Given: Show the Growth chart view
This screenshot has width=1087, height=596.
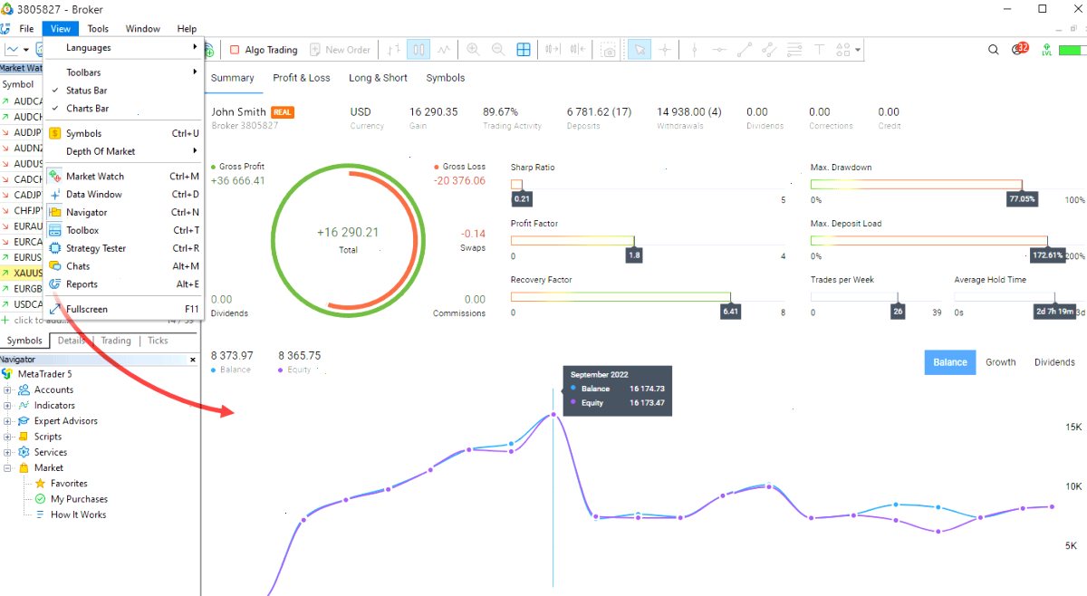Looking at the screenshot, I should 1001,362.
